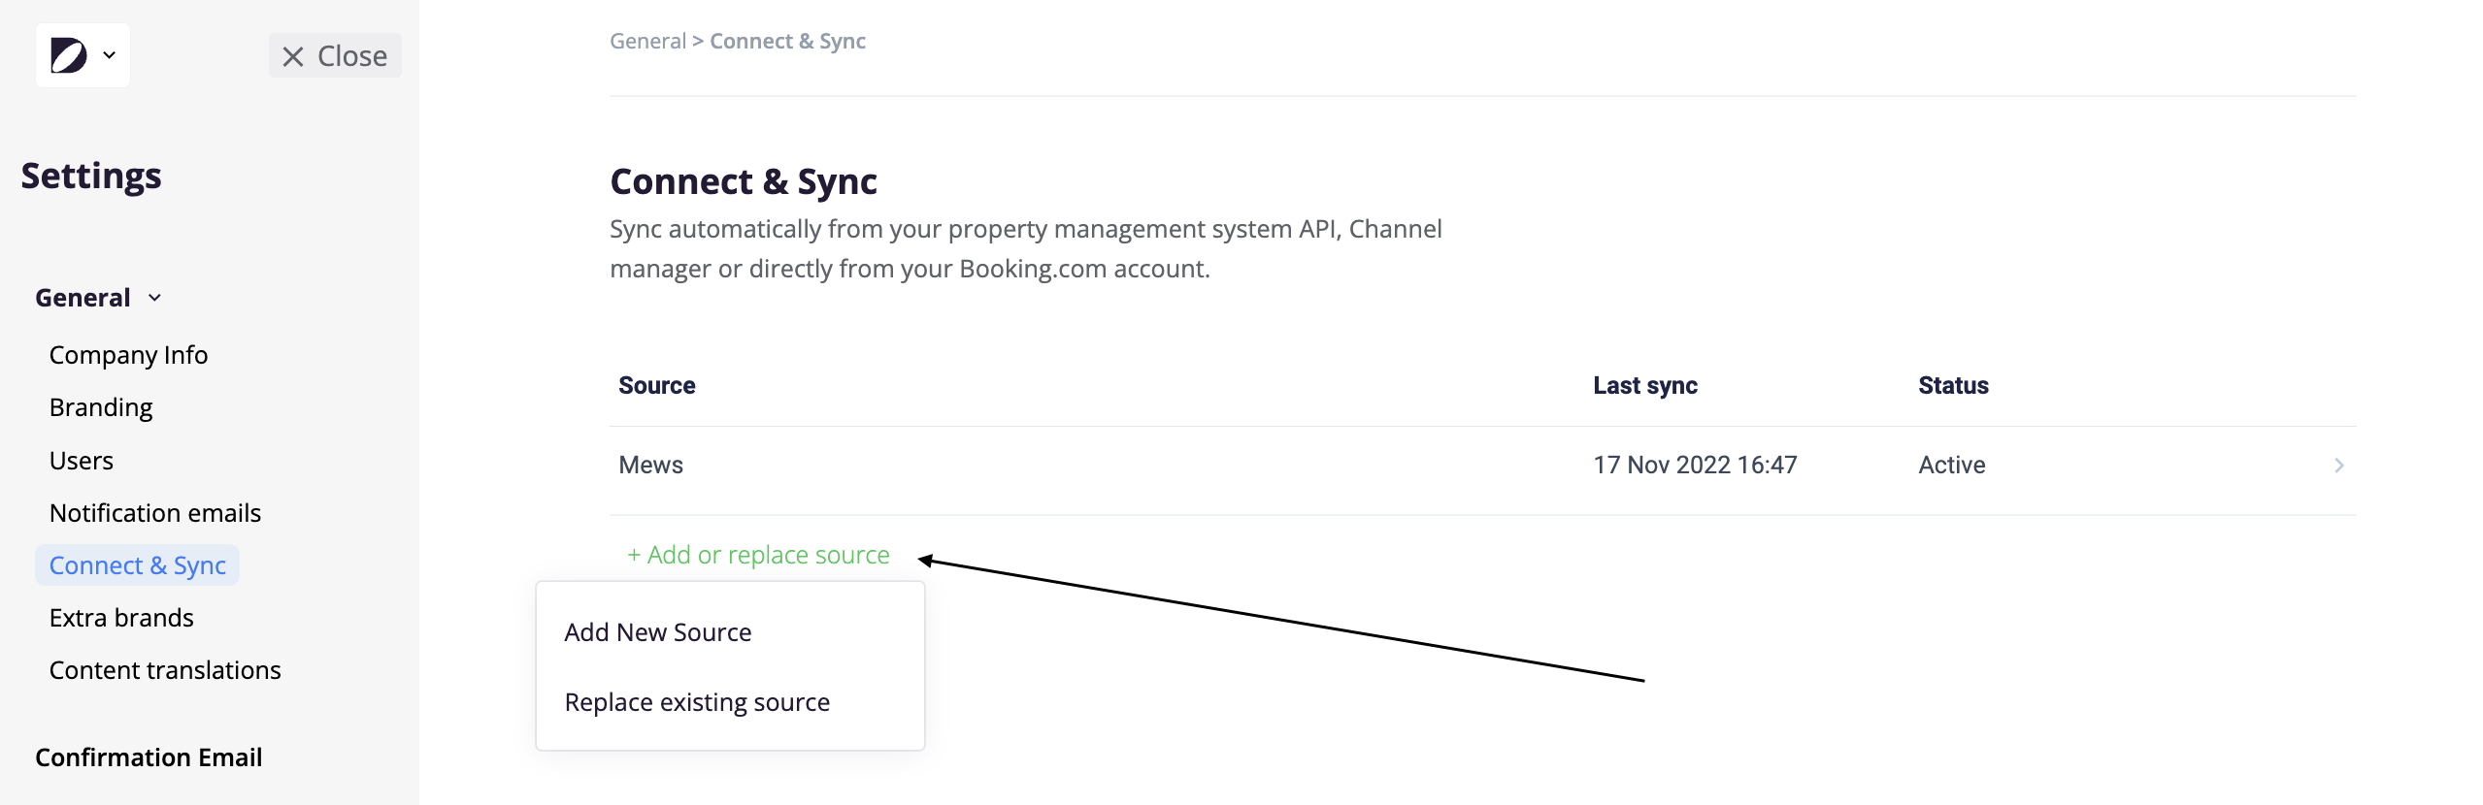Viewport: 2483px width, 805px height.
Task: Open the Confirmation Email section
Action: point(149,757)
